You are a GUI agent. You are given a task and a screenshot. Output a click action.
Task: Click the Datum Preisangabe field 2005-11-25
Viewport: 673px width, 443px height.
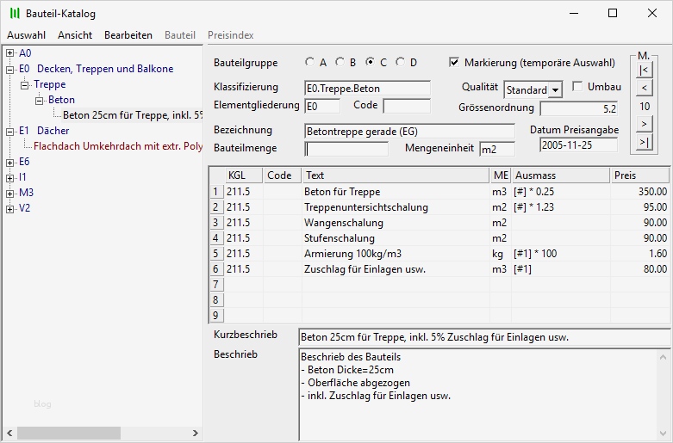click(578, 145)
